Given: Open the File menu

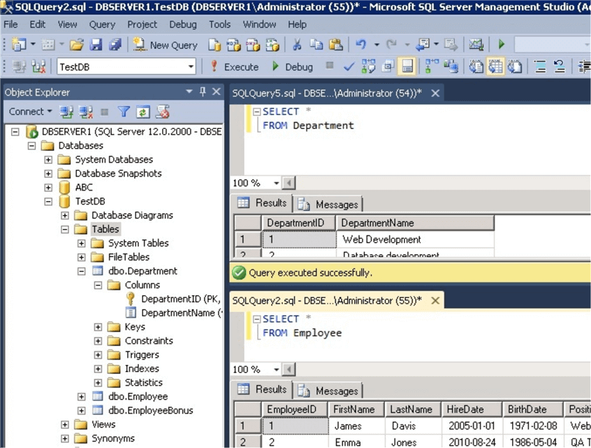Looking at the screenshot, I should (x=10, y=24).
